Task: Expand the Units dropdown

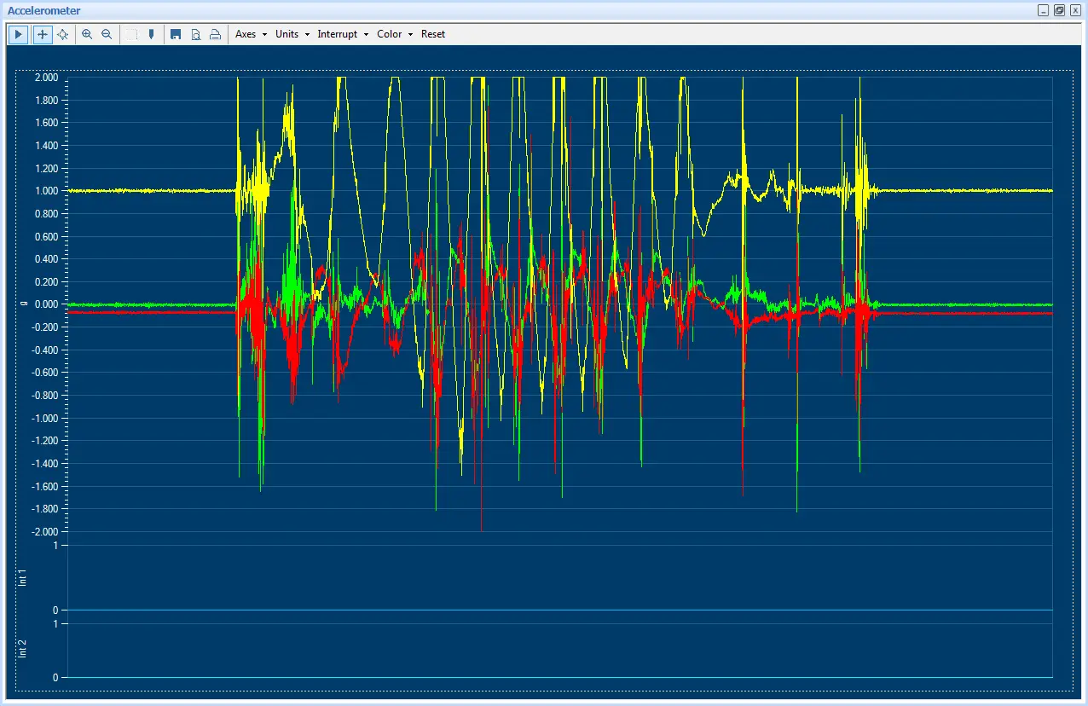Action: [x=292, y=34]
